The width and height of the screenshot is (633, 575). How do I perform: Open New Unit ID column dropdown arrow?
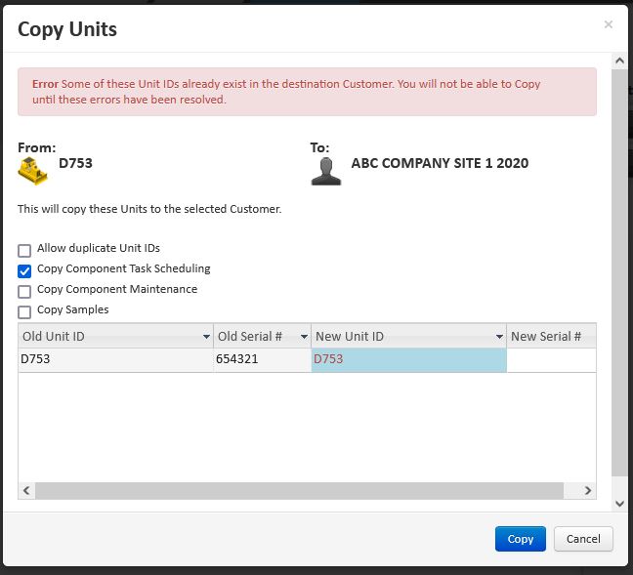pos(499,337)
